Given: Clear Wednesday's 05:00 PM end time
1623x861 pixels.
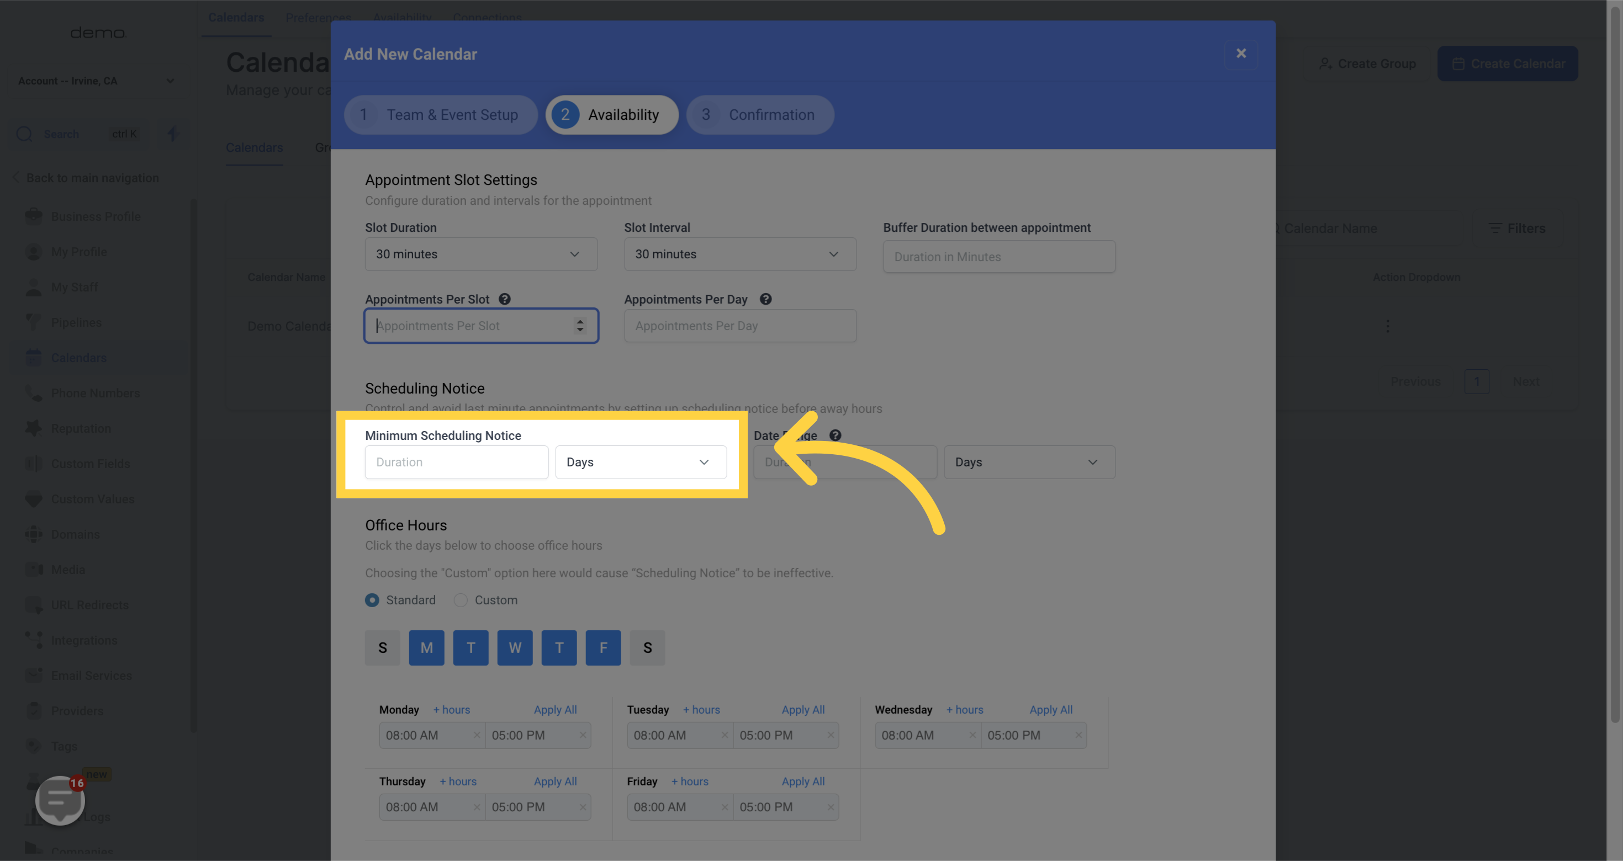Looking at the screenshot, I should click(1078, 735).
